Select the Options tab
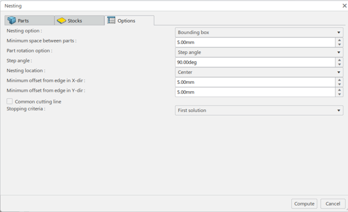This screenshot has height=212, width=348. pyautogui.click(x=129, y=20)
